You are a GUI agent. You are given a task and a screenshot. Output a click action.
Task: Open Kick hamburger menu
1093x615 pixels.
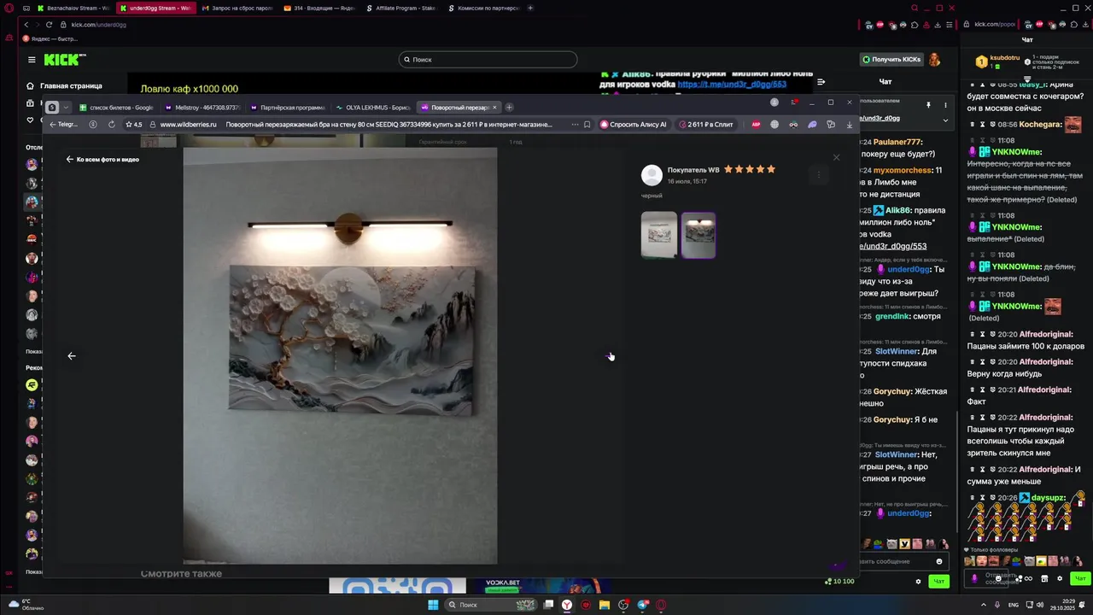point(32,60)
